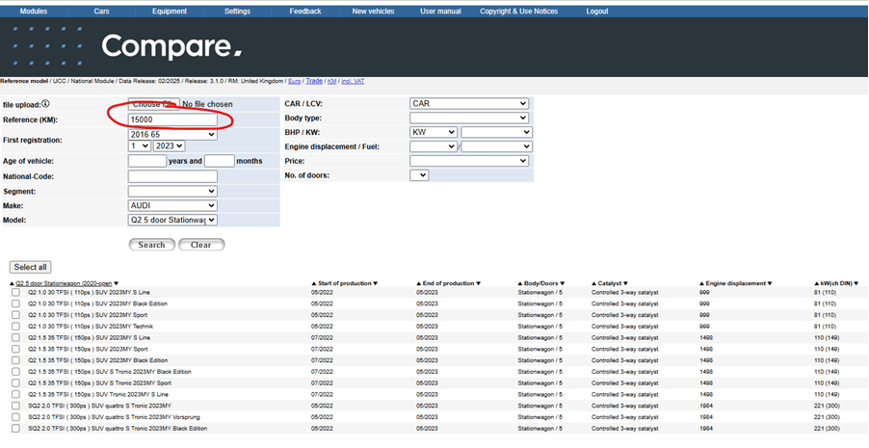This screenshot has height=448, width=869.
Task: Open the Equipment menu
Action: (170, 11)
